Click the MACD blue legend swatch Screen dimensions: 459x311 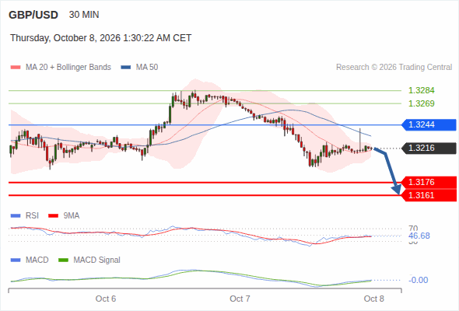click(x=16, y=260)
